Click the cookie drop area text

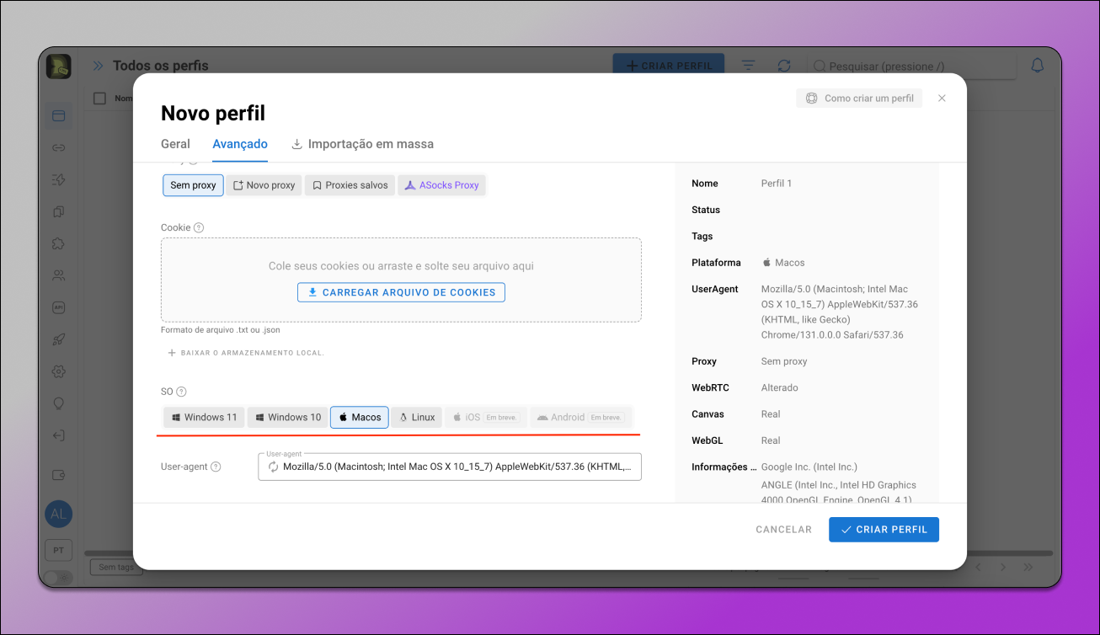click(x=401, y=266)
